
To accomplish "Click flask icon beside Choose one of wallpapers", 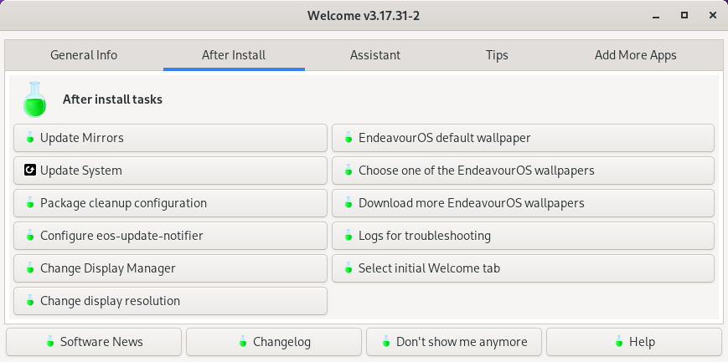I will [x=349, y=170].
